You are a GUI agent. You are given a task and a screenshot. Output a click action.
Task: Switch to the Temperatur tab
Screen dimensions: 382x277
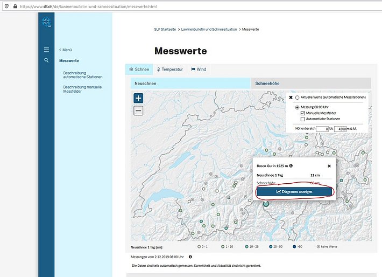169,70
